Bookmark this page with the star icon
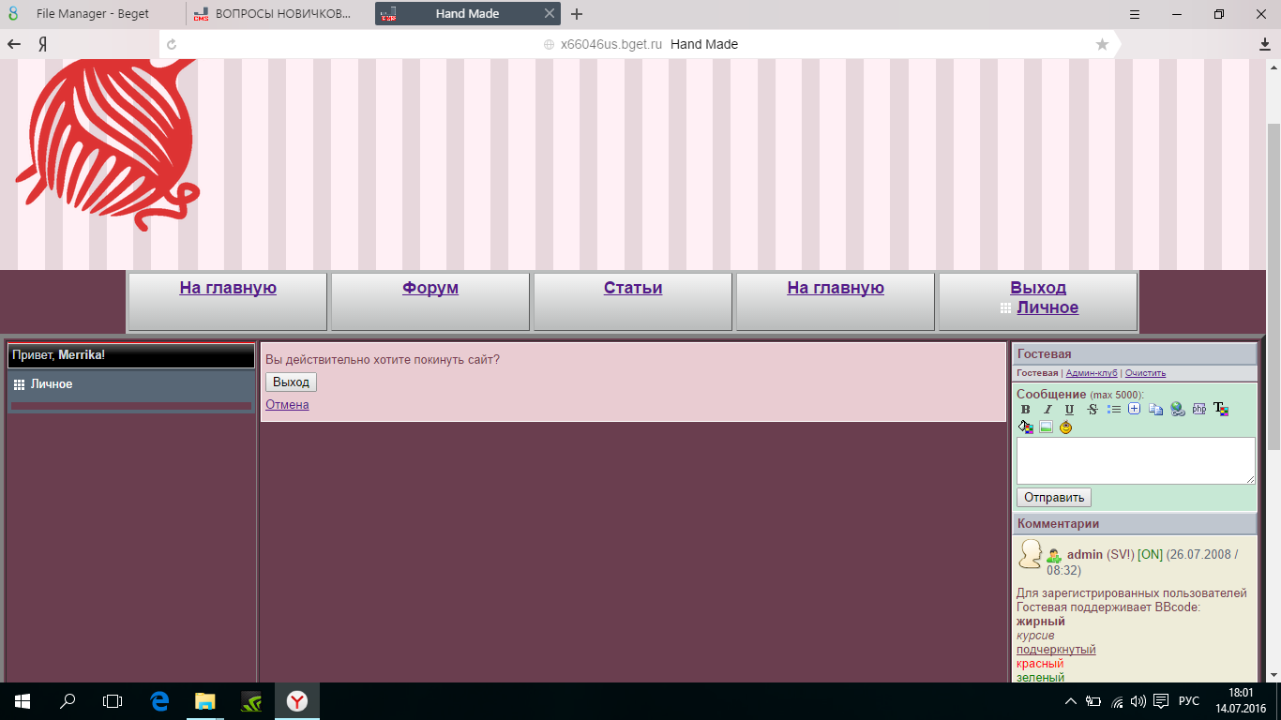1281x720 pixels. tap(1102, 44)
